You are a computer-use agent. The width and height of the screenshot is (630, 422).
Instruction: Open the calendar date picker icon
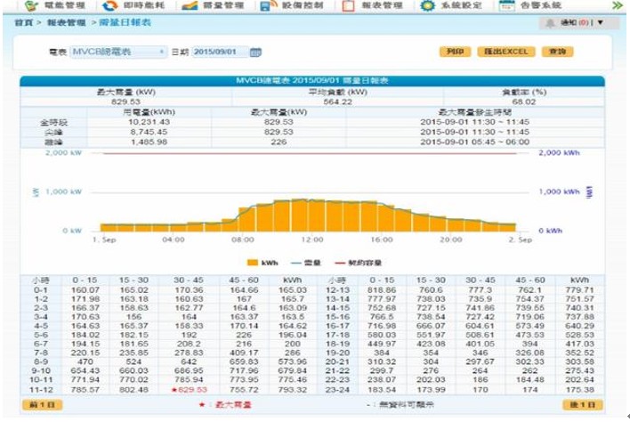point(256,53)
